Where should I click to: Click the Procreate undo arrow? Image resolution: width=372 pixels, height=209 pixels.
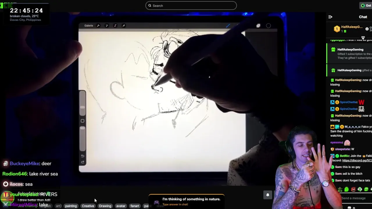(x=83, y=156)
